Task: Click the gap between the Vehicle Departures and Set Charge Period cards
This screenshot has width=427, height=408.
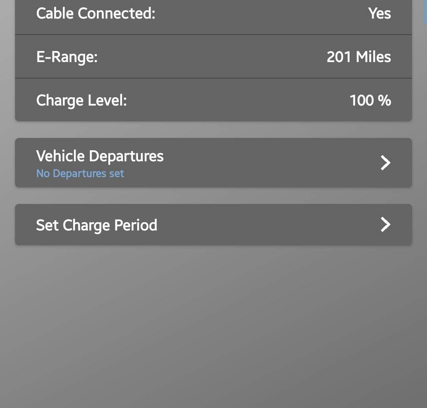Action: point(213,196)
